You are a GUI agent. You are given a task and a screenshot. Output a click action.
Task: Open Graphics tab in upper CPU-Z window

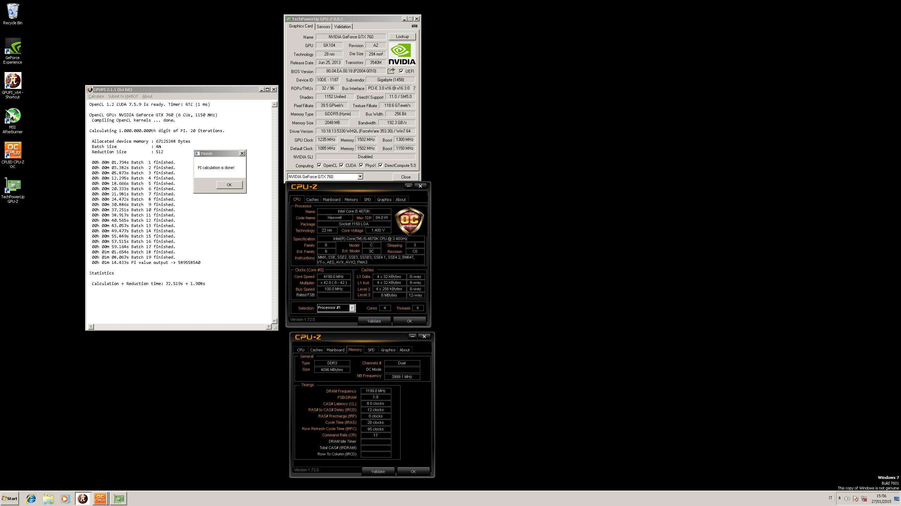click(384, 200)
